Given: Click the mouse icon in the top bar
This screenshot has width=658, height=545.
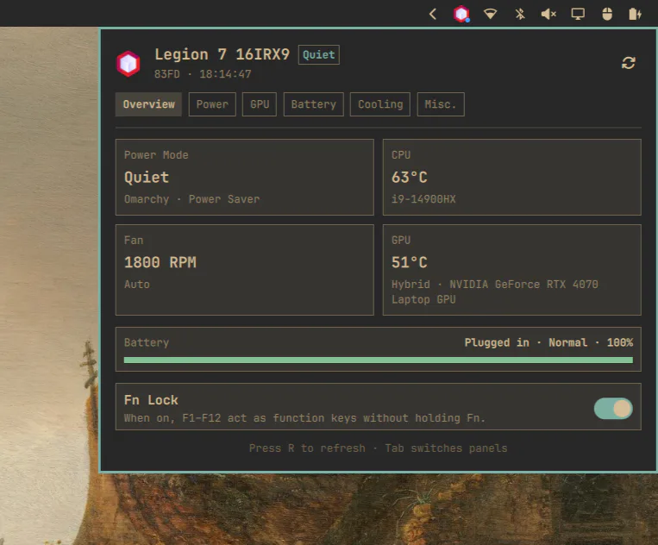Looking at the screenshot, I should 607,14.
